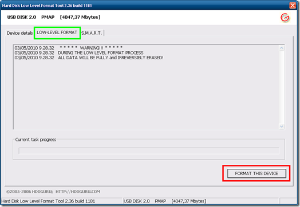
Task: Close the Low Level Format Tool window
Action: click(x=293, y=5)
